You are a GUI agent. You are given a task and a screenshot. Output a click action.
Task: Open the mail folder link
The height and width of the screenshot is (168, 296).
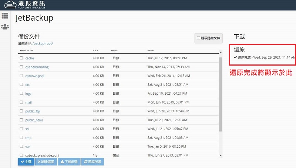coord(28,102)
